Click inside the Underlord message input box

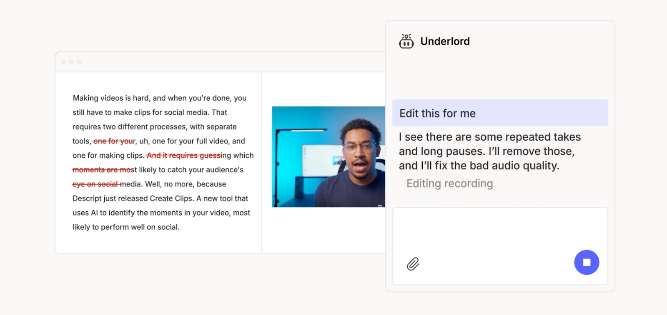pyautogui.click(x=500, y=246)
